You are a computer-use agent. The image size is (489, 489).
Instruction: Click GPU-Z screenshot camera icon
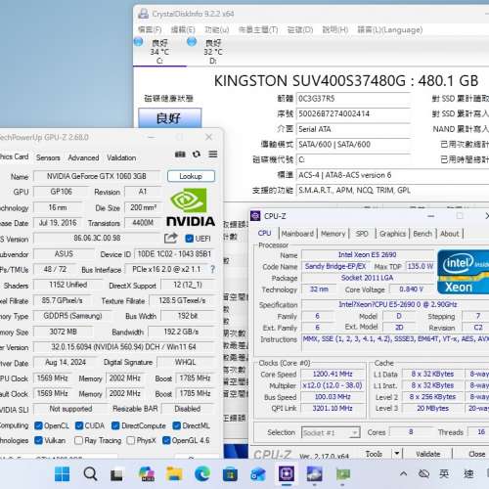[x=180, y=155]
